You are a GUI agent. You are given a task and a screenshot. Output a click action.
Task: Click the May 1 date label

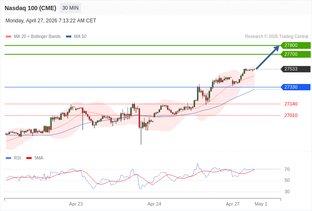261,204
